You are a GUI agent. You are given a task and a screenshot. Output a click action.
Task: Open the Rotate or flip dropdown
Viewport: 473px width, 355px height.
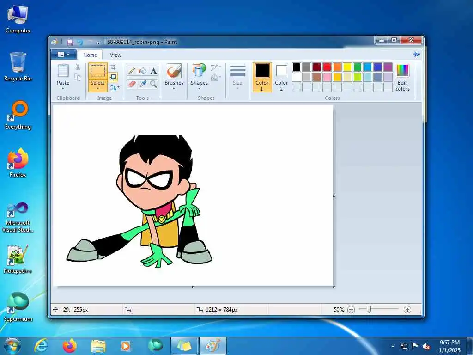[x=115, y=87]
